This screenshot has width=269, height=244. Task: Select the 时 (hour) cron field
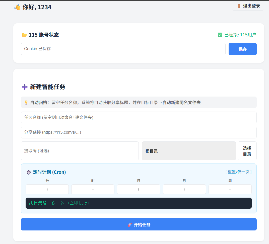93,190
